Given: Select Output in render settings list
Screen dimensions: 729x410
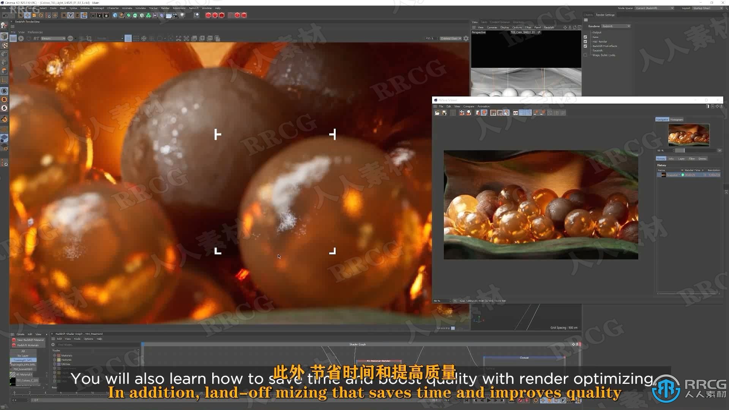Looking at the screenshot, I should (597, 32).
